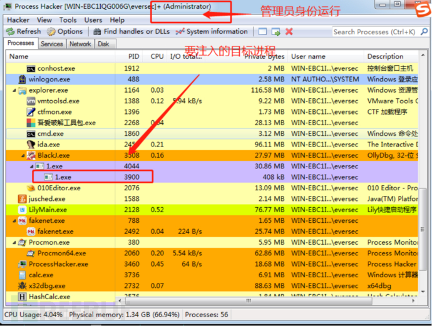Viewport: 432px width, 326px height.
Task: Open Options from the toolbar
Action: click(x=64, y=31)
